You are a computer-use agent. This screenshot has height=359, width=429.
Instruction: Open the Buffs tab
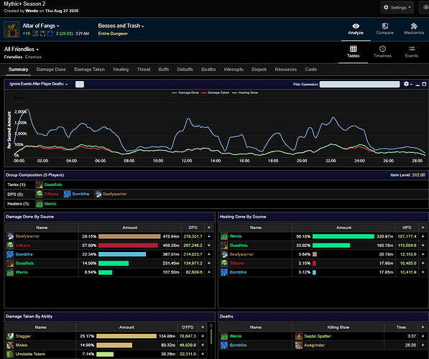point(164,70)
